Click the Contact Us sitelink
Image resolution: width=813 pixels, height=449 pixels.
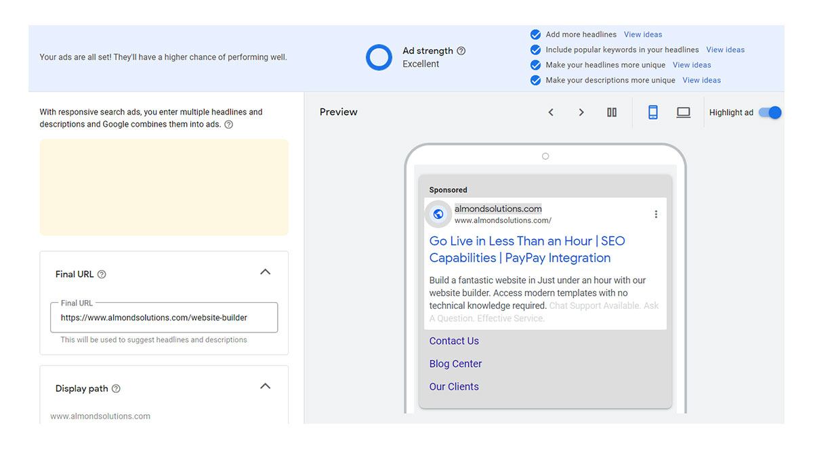(454, 341)
